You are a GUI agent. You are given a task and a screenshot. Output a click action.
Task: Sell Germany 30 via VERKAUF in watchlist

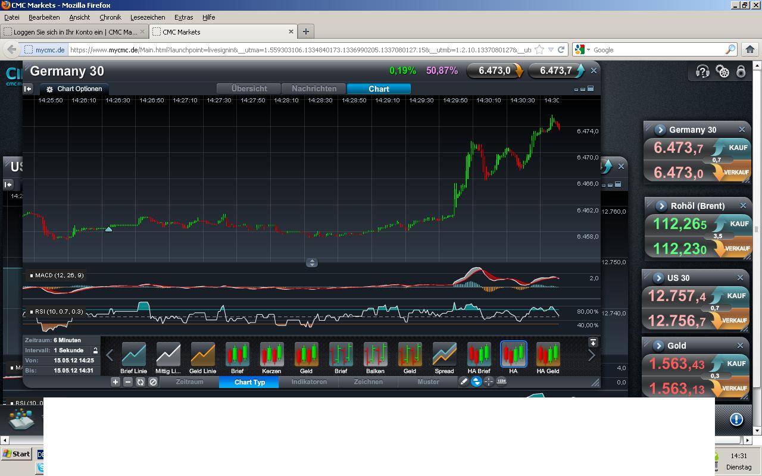732,172
